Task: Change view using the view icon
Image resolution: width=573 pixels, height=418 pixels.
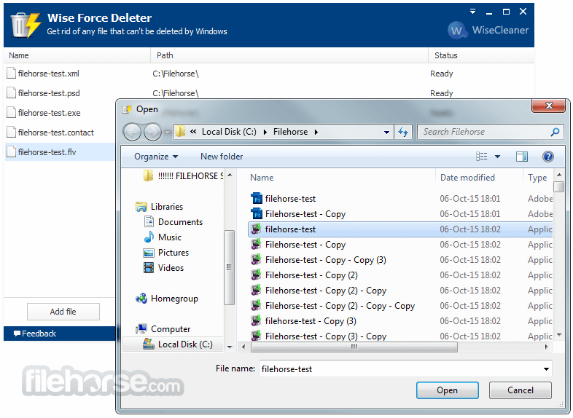Action: click(x=482, y=157)
